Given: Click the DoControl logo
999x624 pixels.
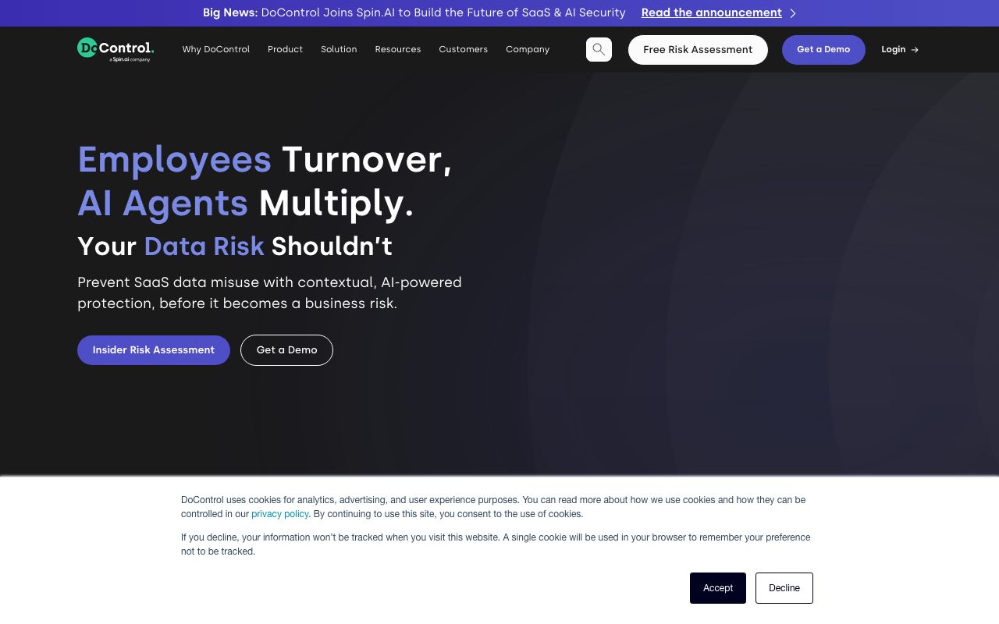Looking at the screenshot, I should tap(116, 49).
